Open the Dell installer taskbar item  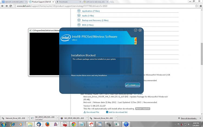[109, 124]
